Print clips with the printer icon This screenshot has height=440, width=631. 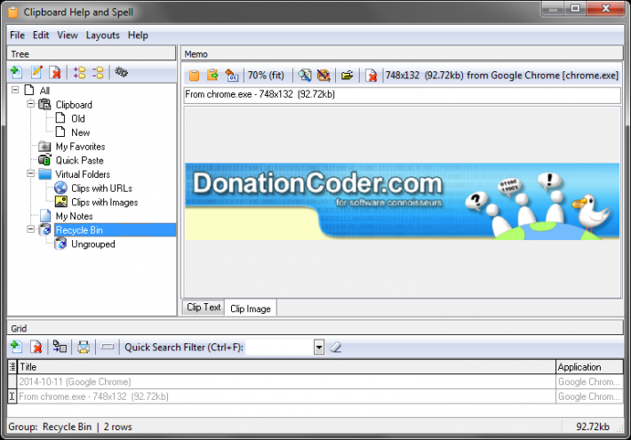click(x=84, y=347)
